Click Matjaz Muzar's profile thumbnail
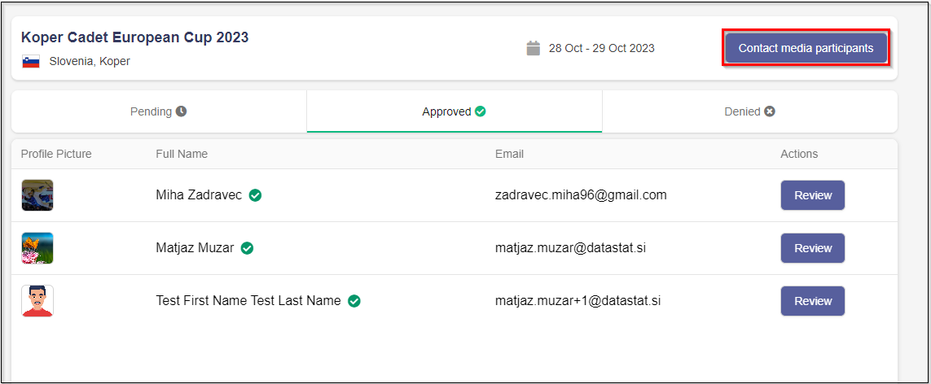 pos(37,248)
